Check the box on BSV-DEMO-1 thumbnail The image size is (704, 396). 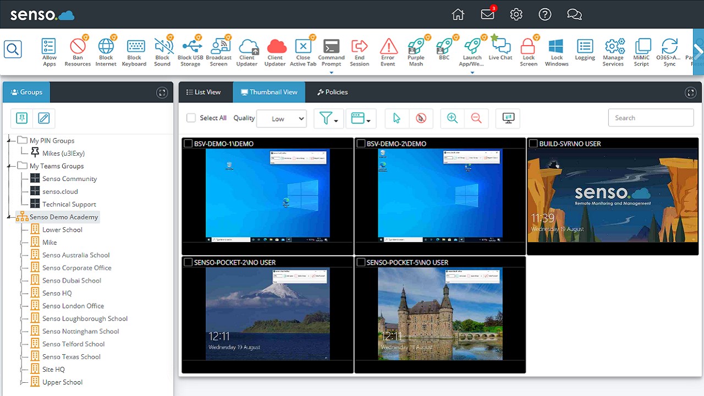coord(188,143)
